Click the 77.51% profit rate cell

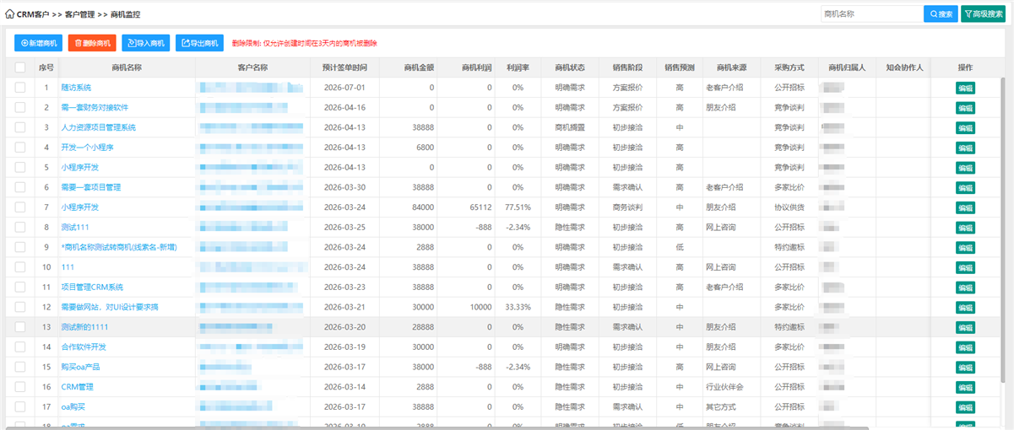click(x=518, y=207)
